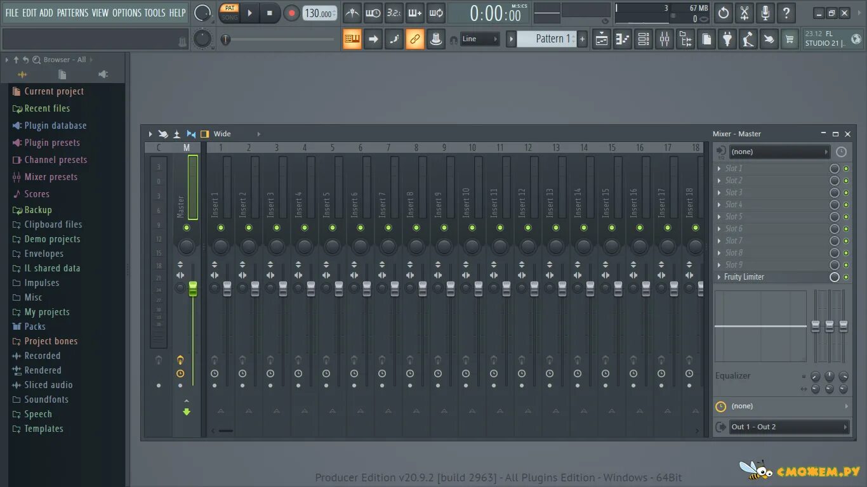Click the Record button

tap(291, 13)
